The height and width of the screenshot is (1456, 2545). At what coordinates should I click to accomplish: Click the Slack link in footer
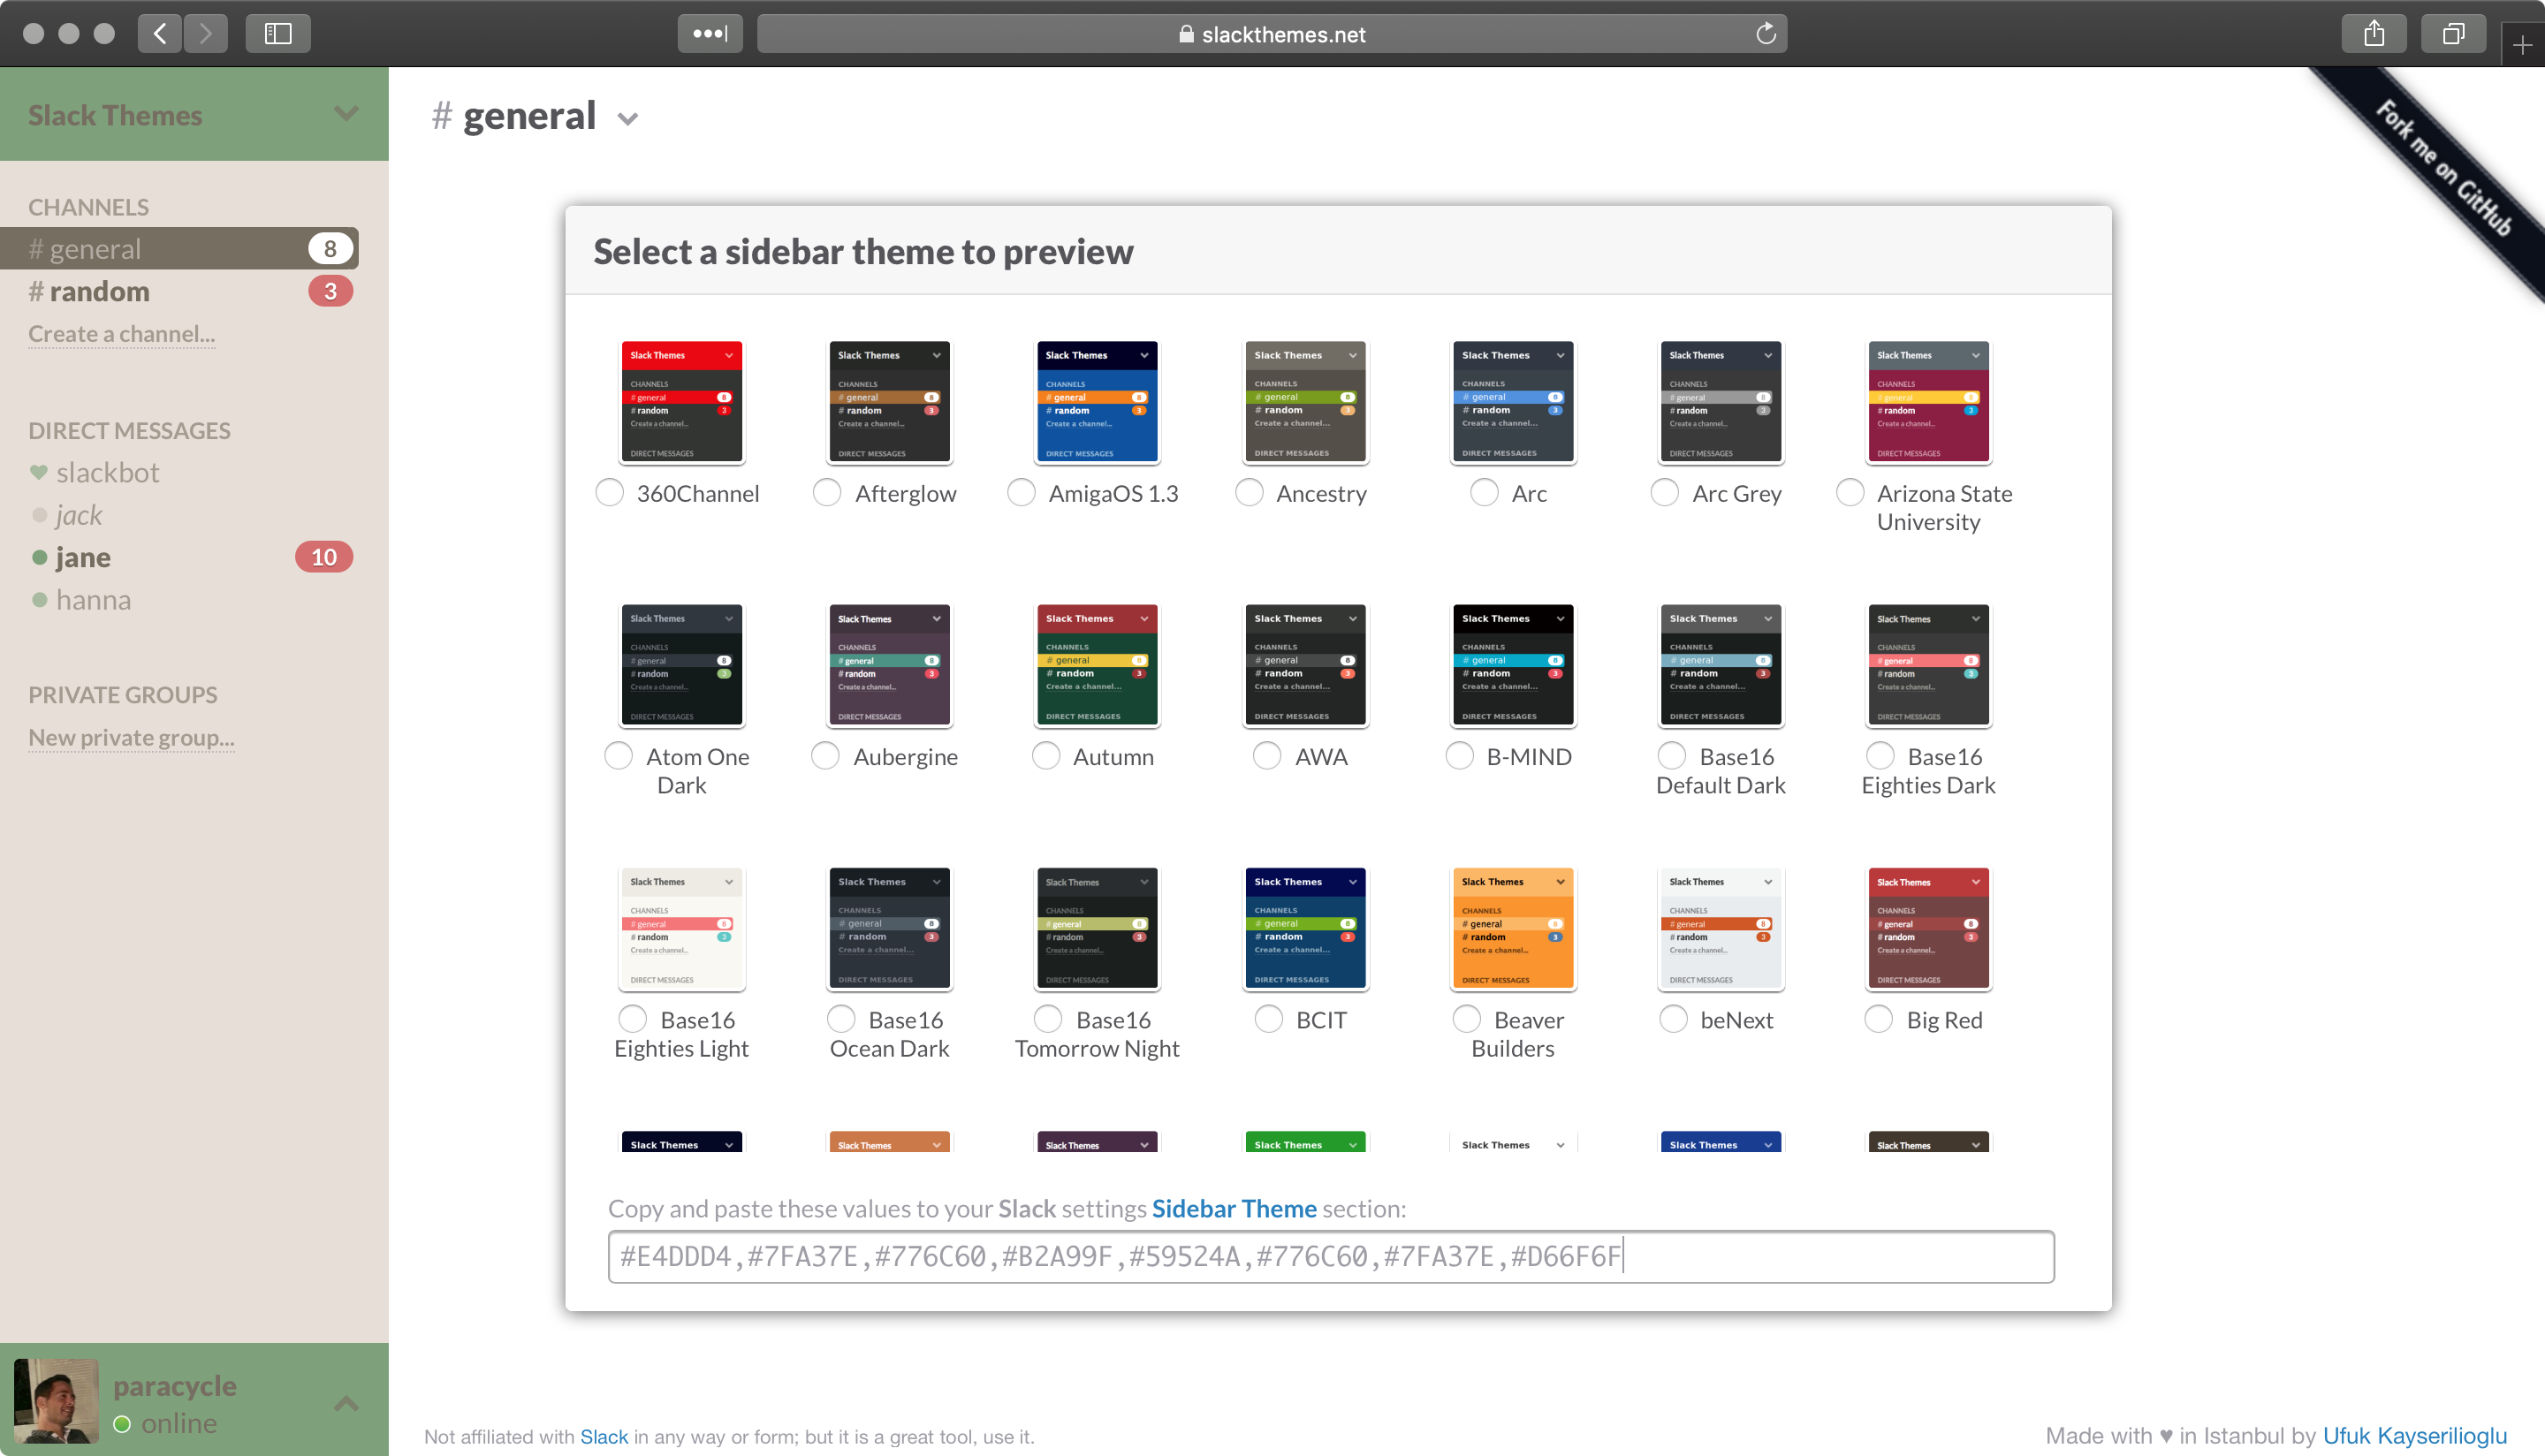coord(604,1436)
